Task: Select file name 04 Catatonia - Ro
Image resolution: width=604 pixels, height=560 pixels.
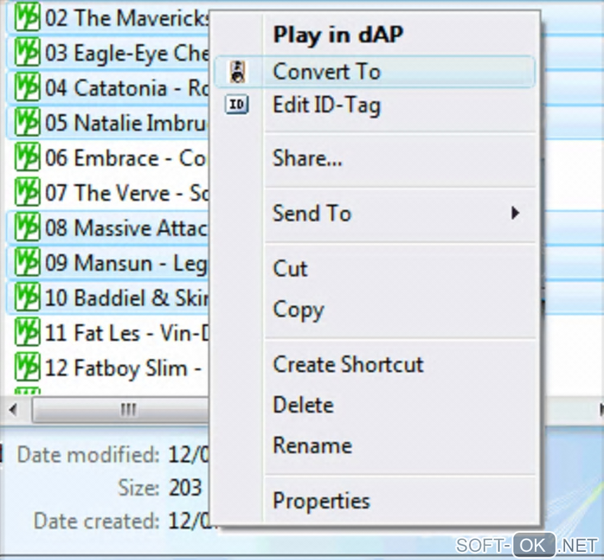Action: coord(127,88)
